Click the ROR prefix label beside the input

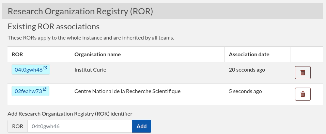click(17, 126)
